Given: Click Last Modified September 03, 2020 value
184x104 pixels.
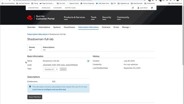Looking at the screenshot, I should (x=132, y=68).
